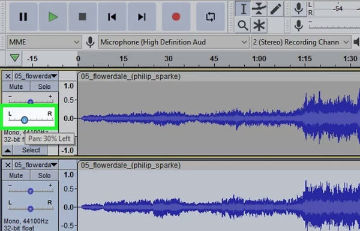Select the Multi-tool asterisk icon

[259, 25]
